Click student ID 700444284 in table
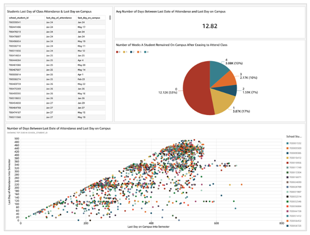 tap(14, 60)
